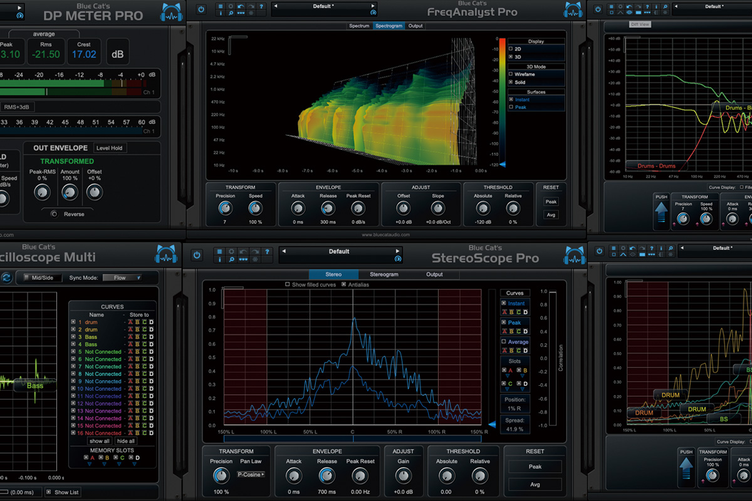Open StereoScope Pro help question mark

click(x=267, y=252)
